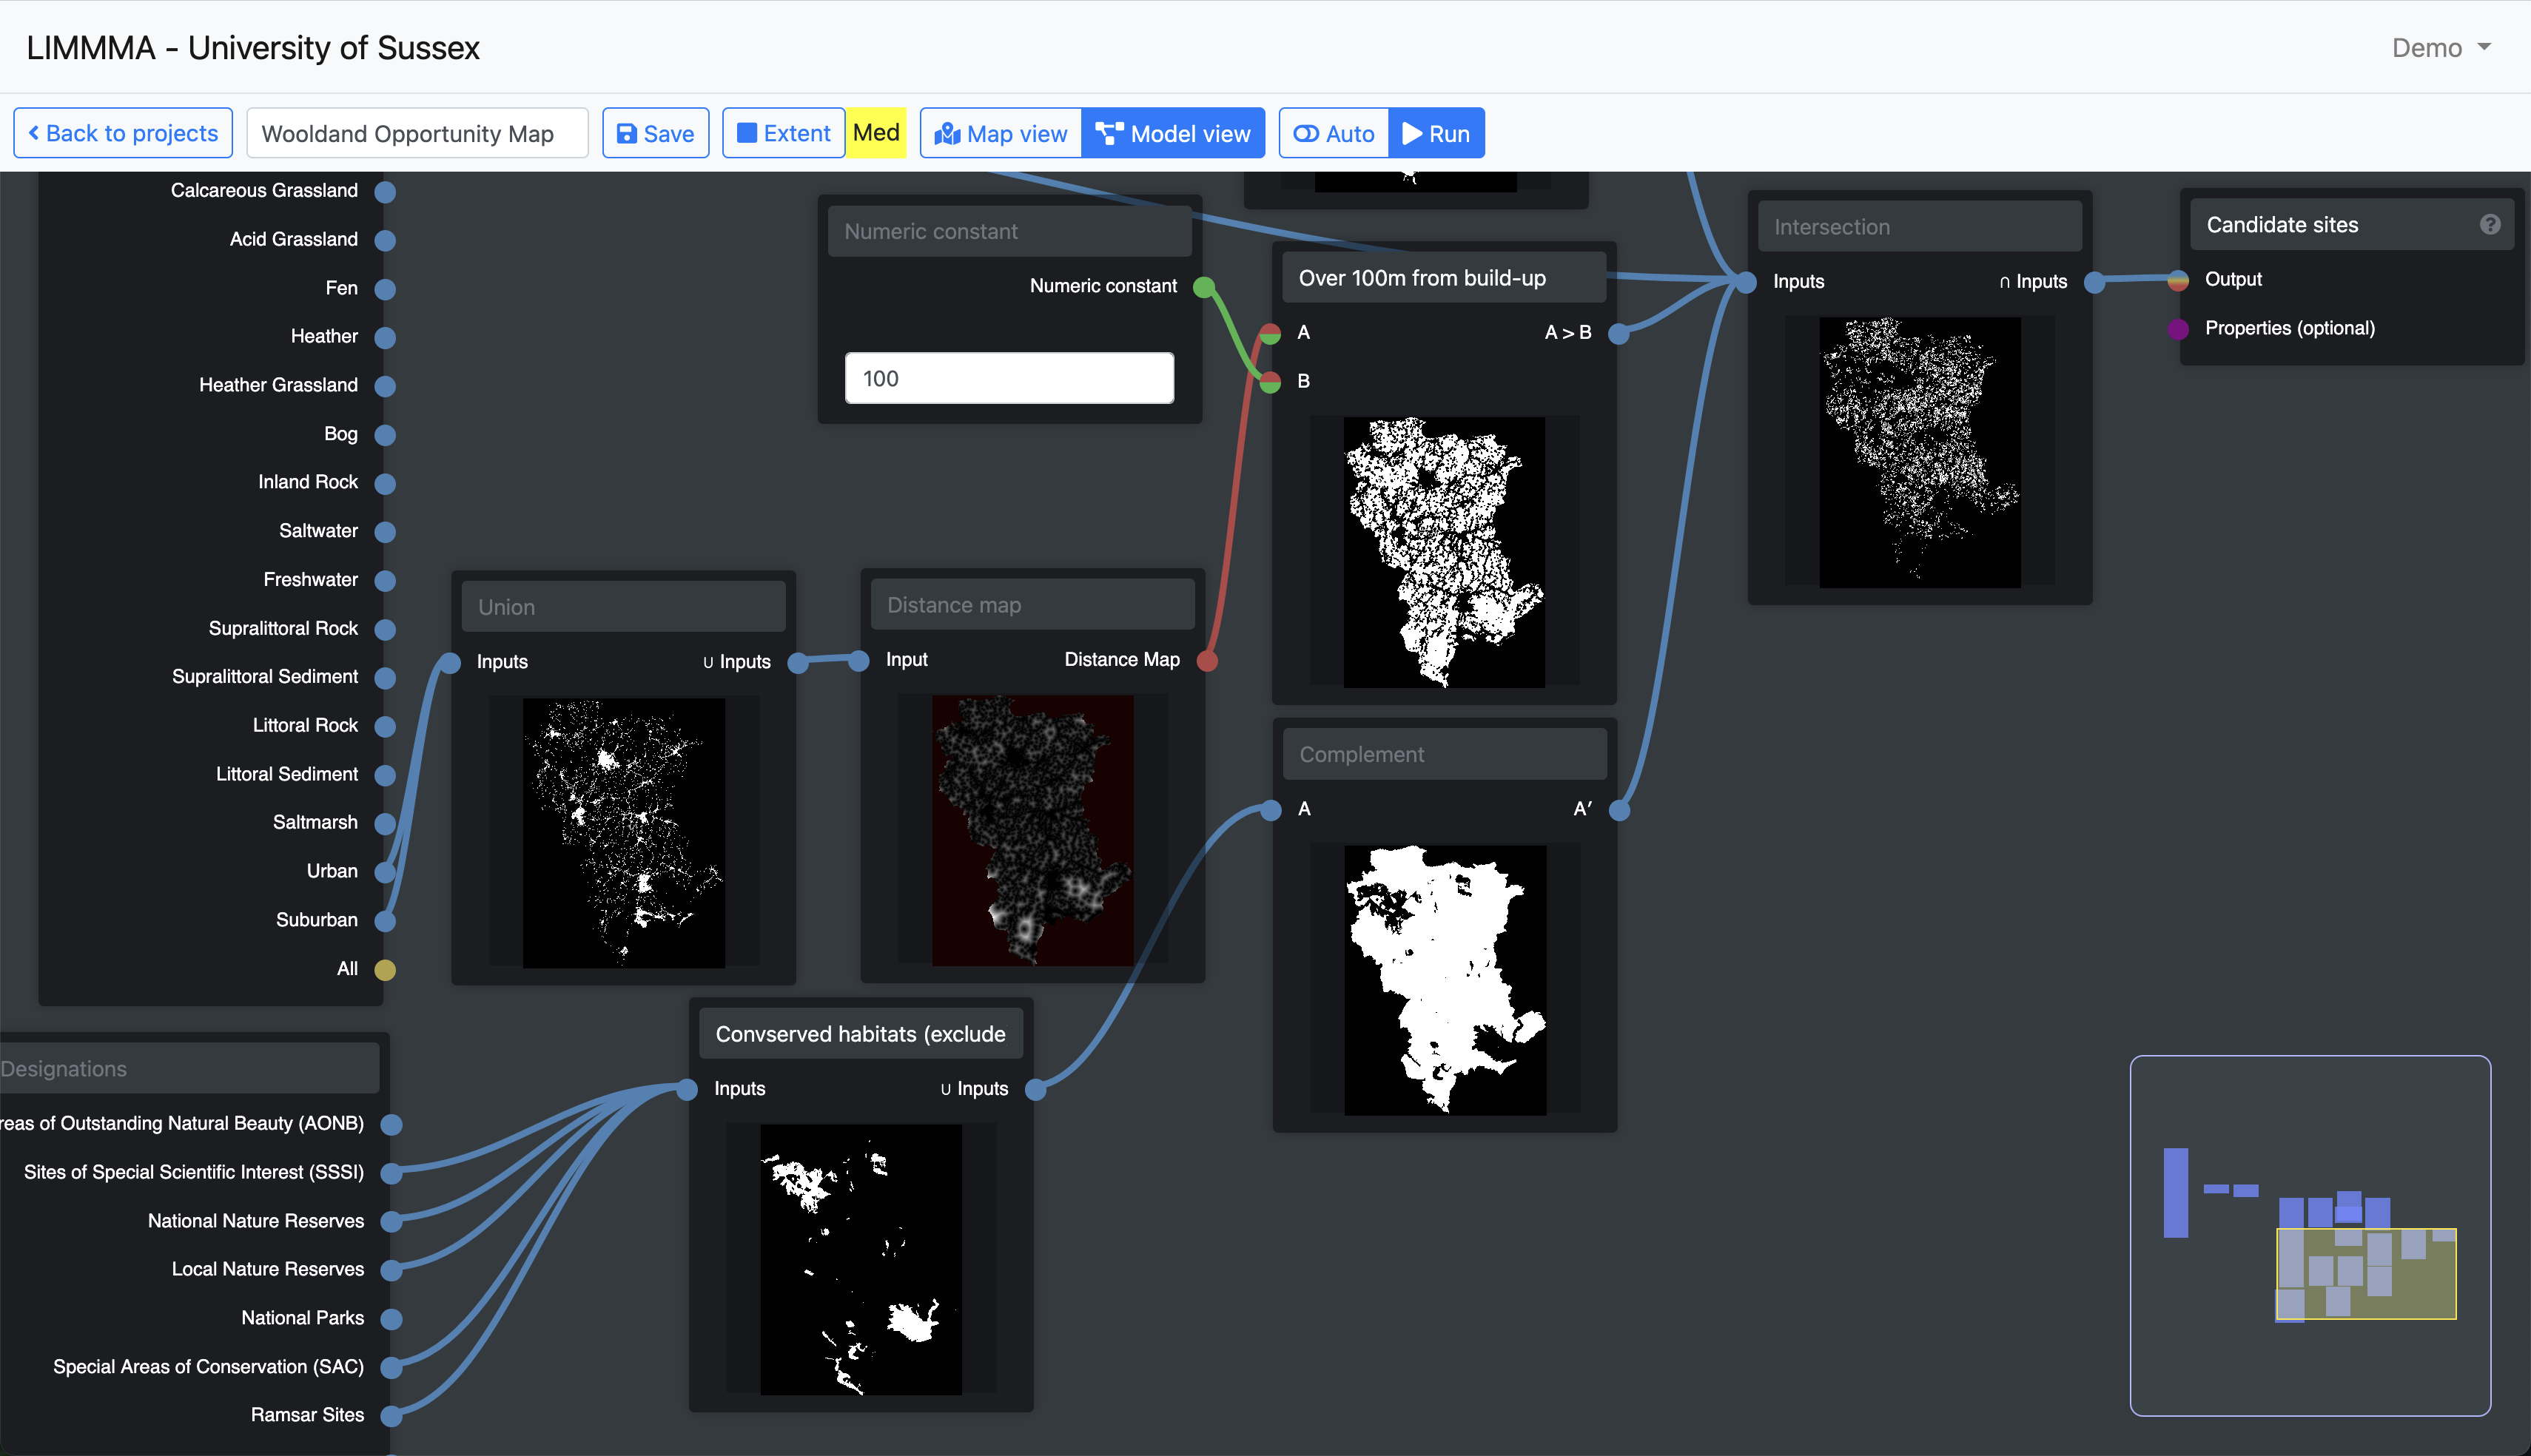Toggle the Med resolution setting

point(876,133)
